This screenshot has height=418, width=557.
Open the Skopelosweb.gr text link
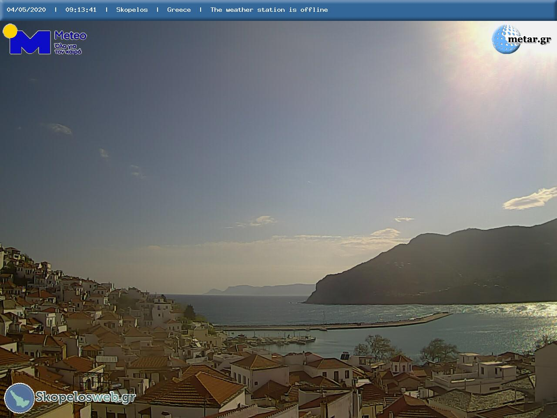click(x=85, y=397)
